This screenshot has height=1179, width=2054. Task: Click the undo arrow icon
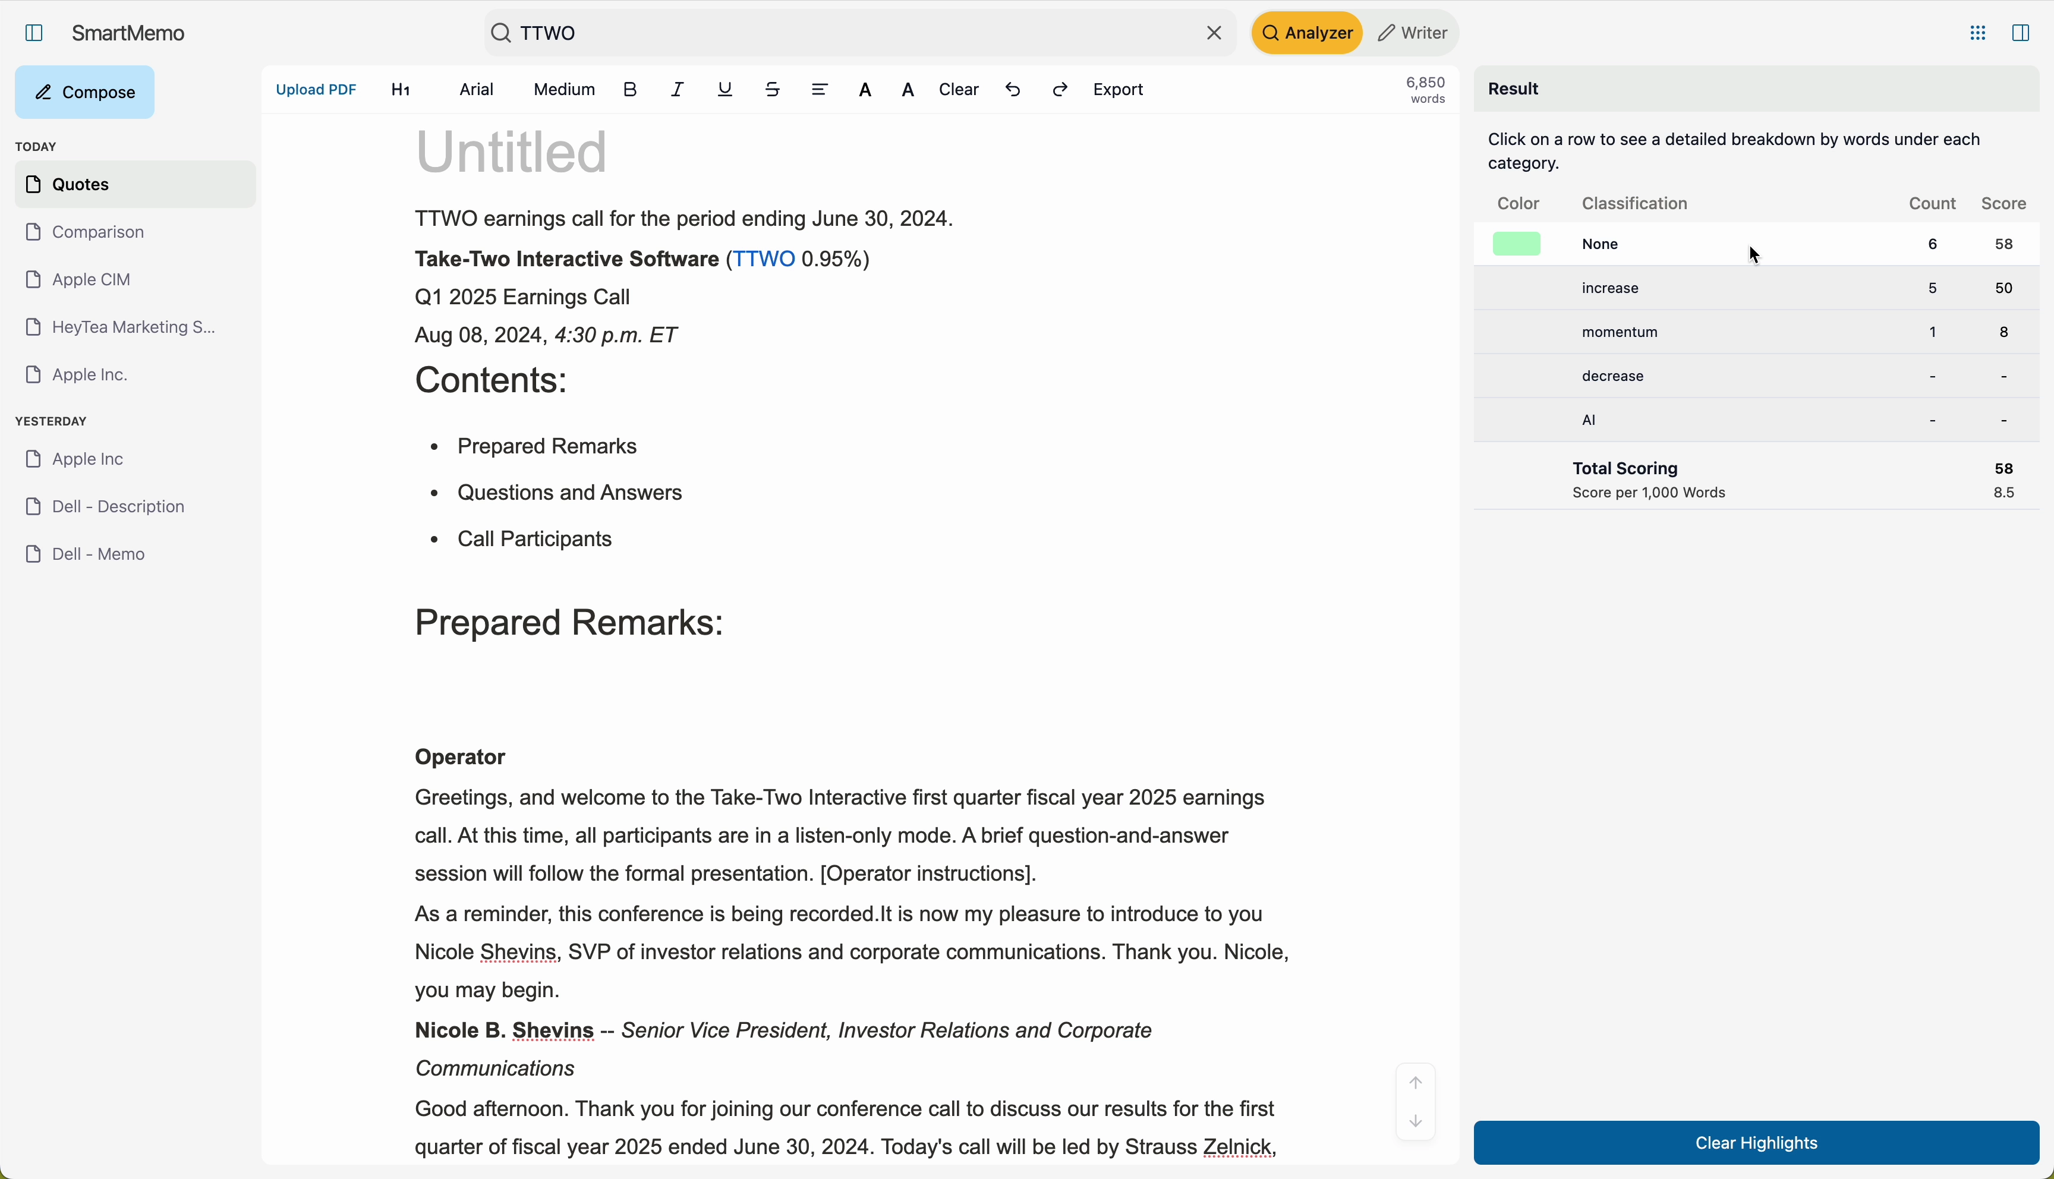(1013, 90)
